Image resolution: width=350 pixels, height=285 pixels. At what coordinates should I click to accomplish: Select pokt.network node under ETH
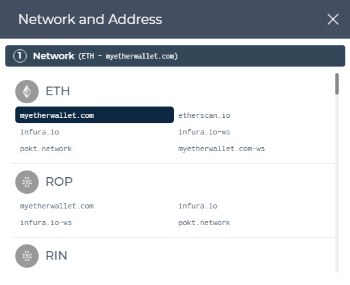(x=46, y=148)
